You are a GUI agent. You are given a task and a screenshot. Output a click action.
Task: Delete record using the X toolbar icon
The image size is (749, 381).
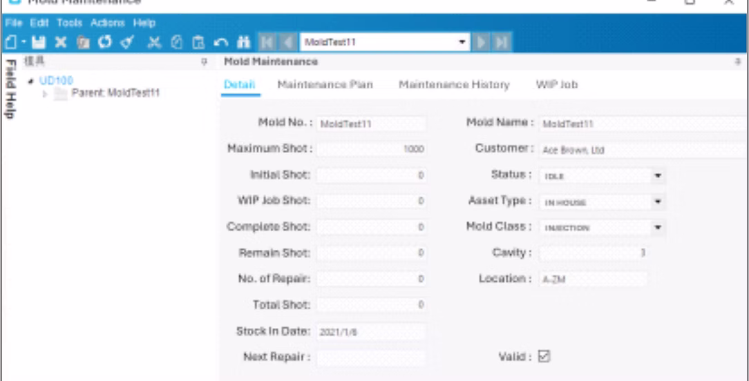(x=61, y=43)
